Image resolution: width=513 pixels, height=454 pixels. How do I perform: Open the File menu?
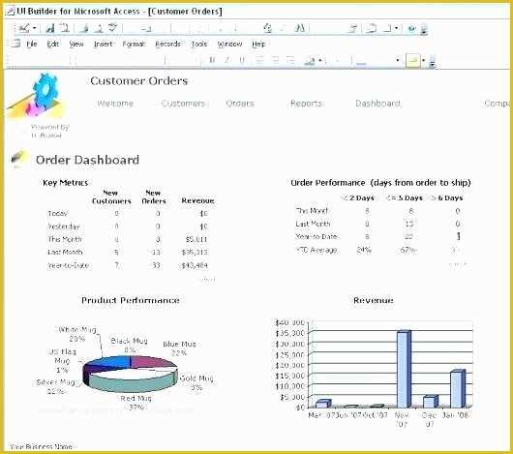pyautogui.click(x=32, y=44)
